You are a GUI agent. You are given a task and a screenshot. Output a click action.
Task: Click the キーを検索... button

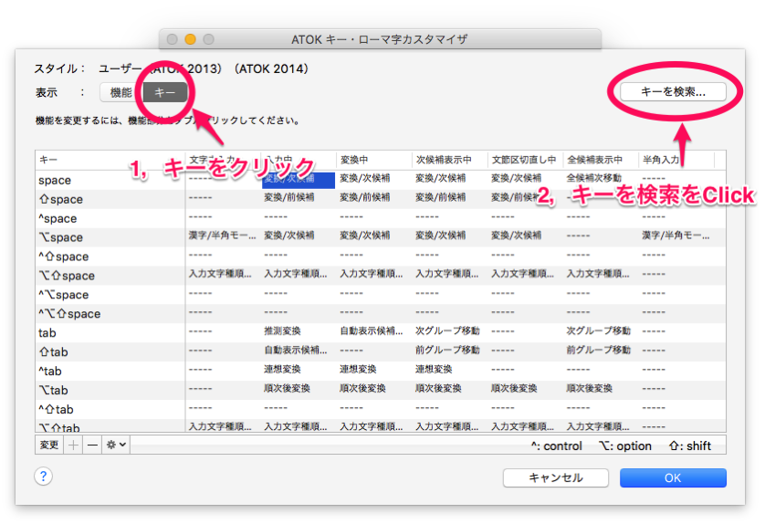[673, 91]
